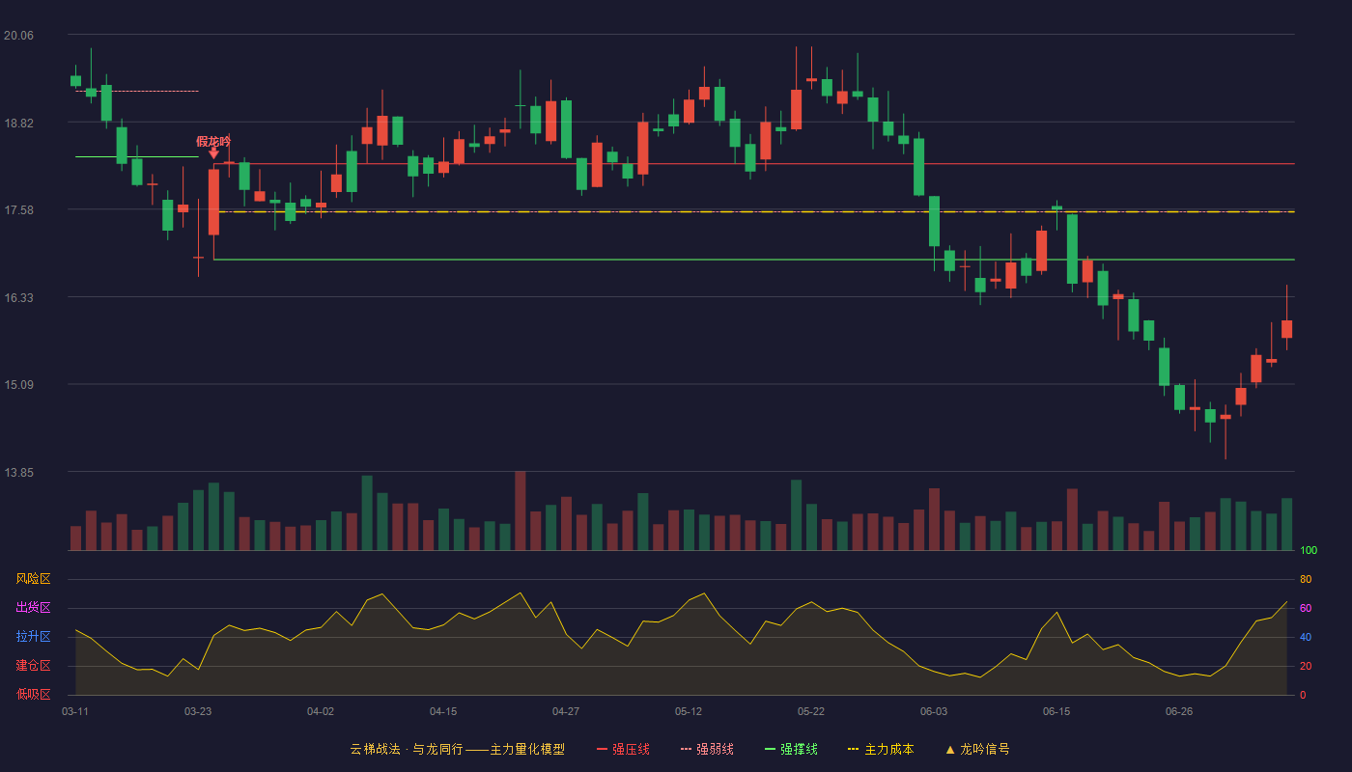Click the 03-11 date label
Image resolution: width=1352 pixels, height=772 pixels.
75,711
